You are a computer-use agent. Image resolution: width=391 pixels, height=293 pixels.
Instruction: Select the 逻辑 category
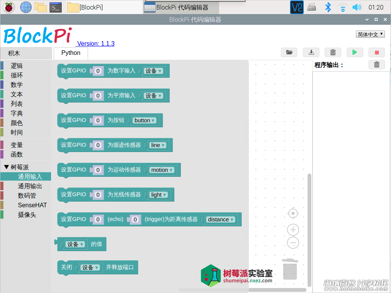pos(26,66)
